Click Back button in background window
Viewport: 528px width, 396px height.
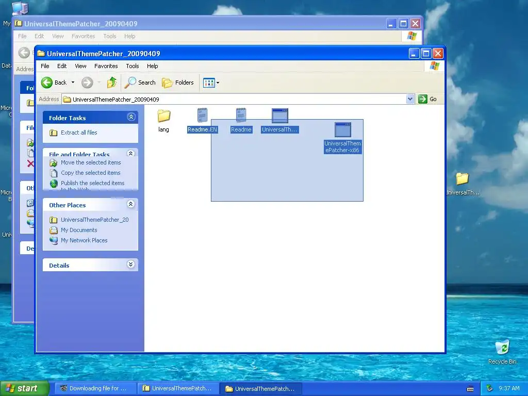[24, 53]
